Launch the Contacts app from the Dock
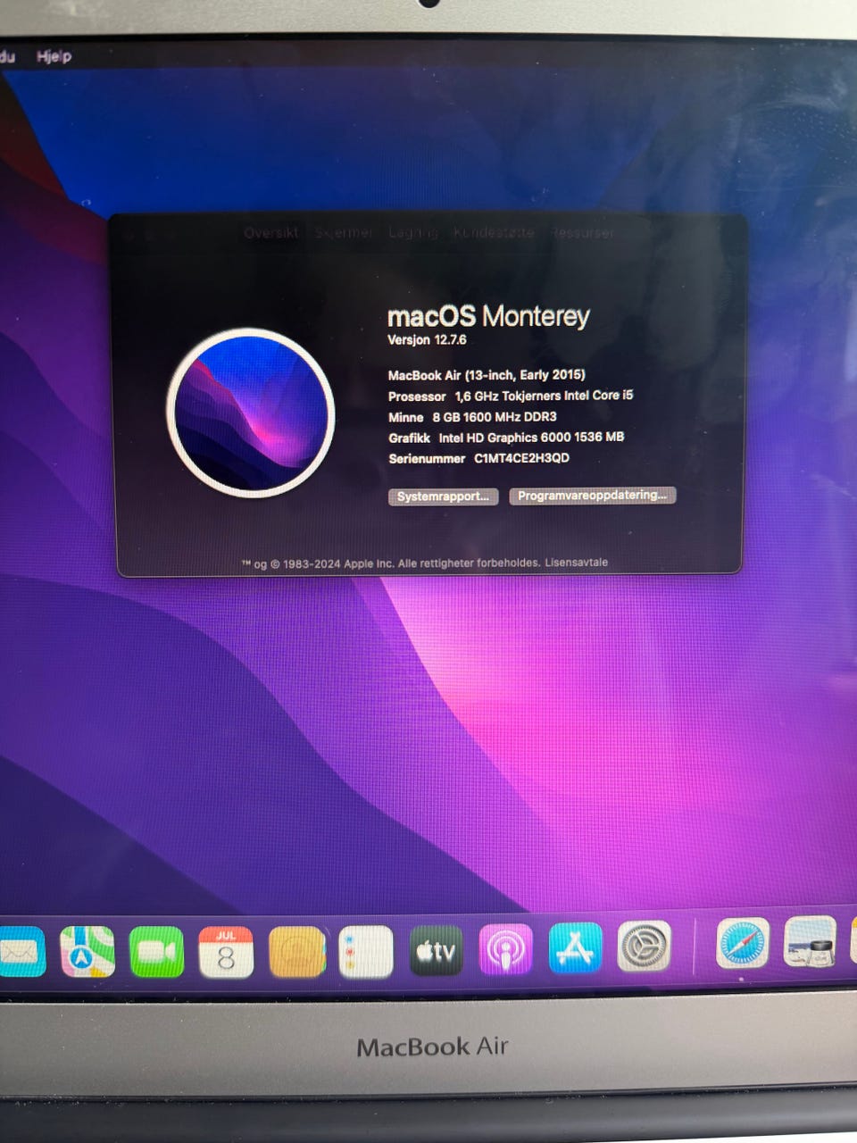This screenshot has width=857, height=1143. pos(296,952)
